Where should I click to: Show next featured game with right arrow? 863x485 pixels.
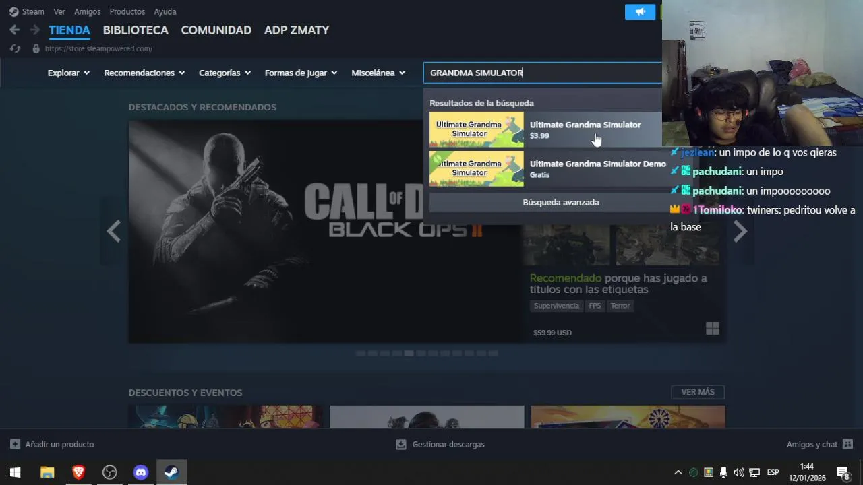pos(740,231)
